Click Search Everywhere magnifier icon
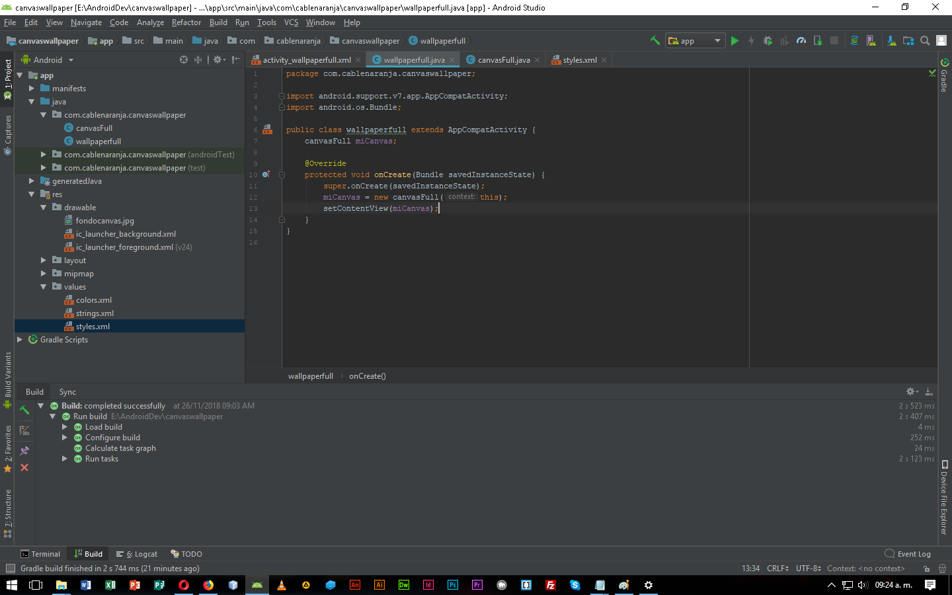The image size is (952, 595). 925,40
